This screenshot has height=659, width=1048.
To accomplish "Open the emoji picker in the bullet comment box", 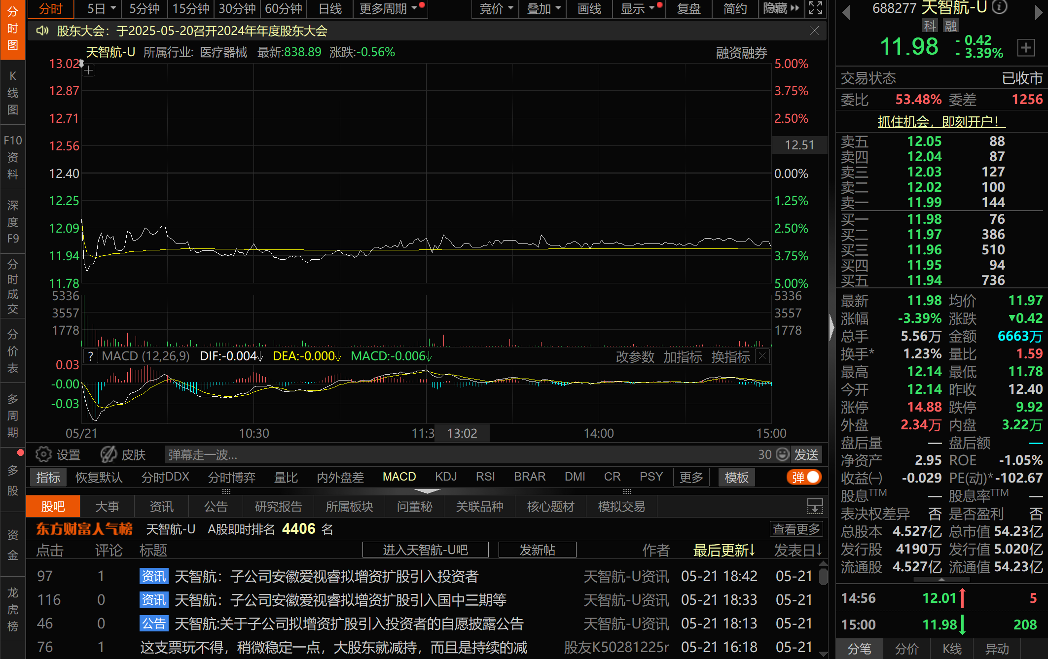I will (x=782, y=454).
